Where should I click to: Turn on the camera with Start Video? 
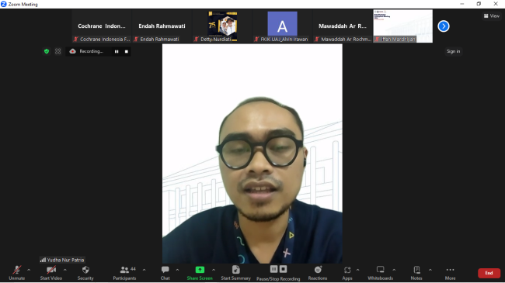pyautogui.click(x=50, y=273)
